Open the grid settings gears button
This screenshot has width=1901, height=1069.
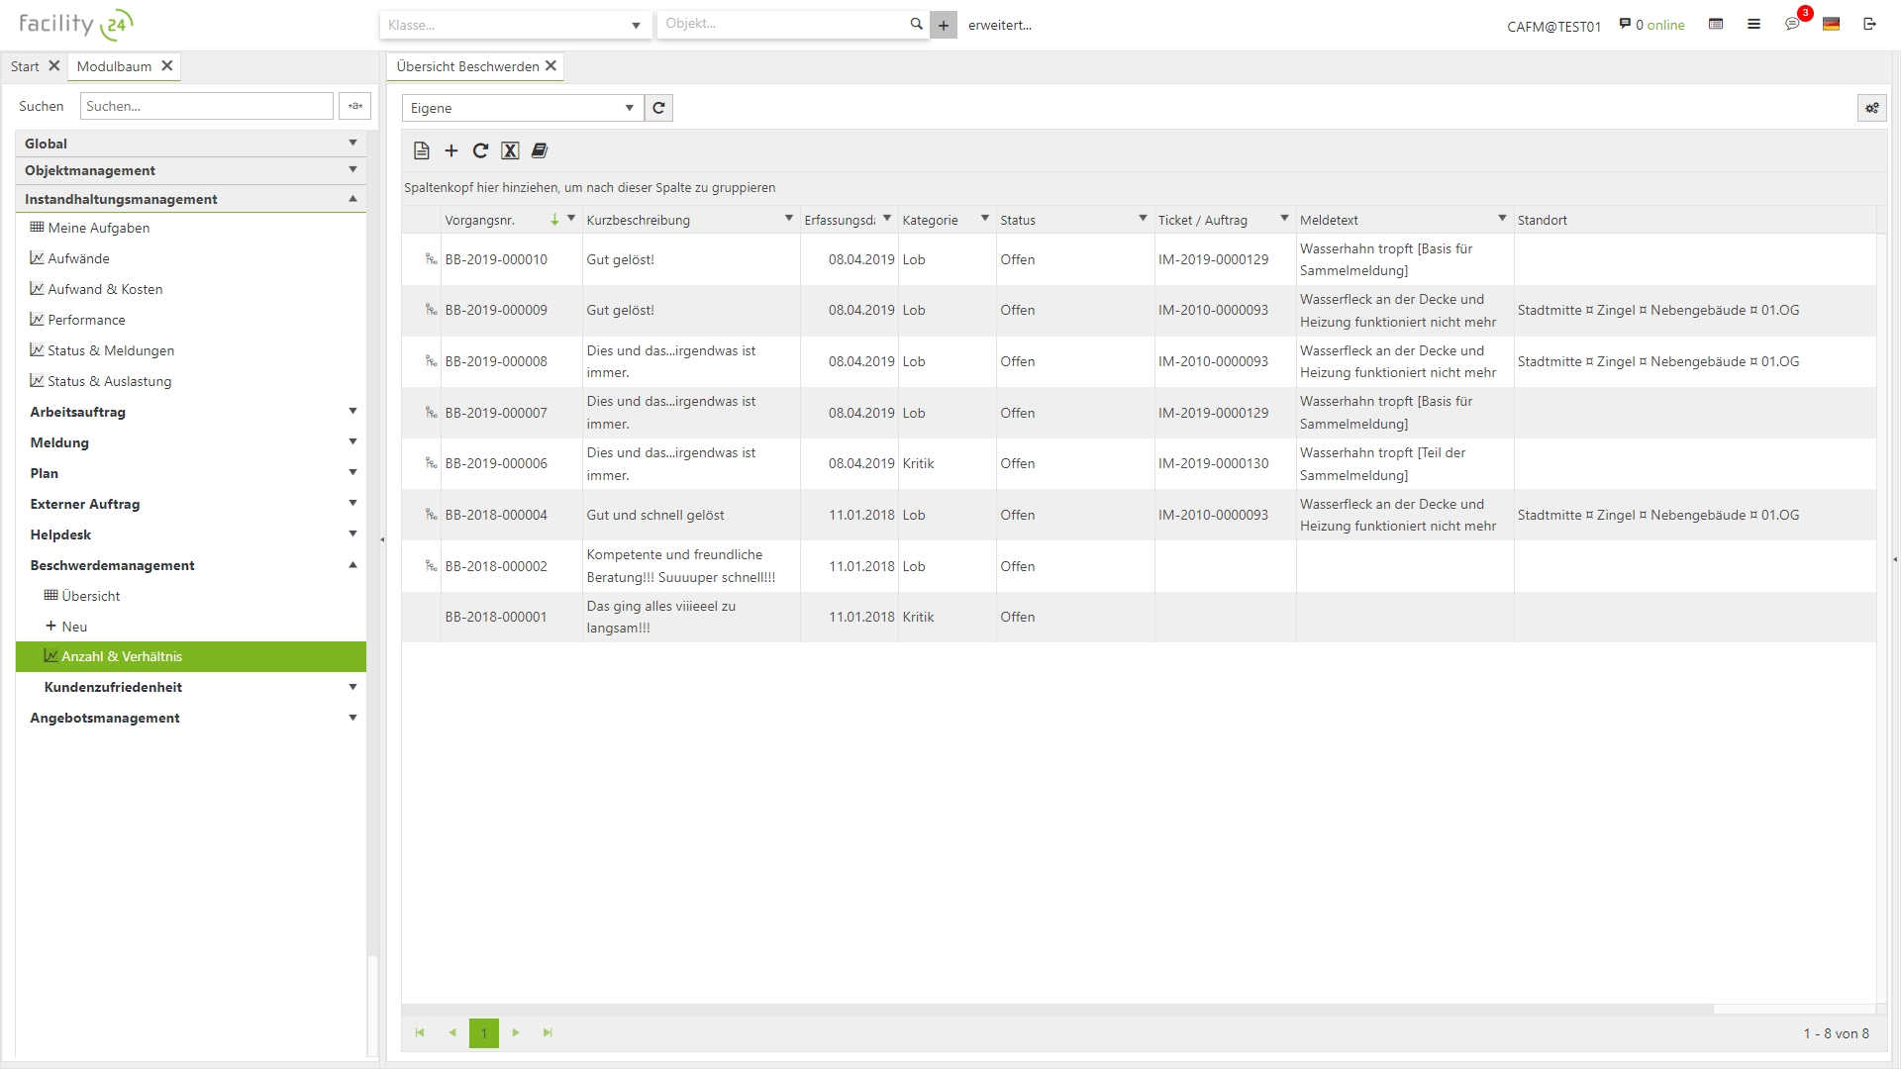[x=1871, y=108]
